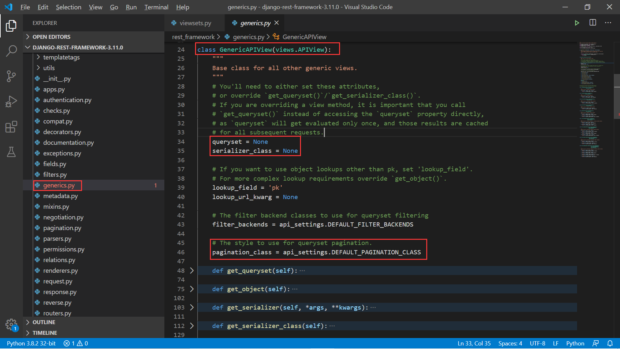Screen dimensions: 620x349
Task: Click the rest_framework breadcrumb
Action: [x=193, y=37]
